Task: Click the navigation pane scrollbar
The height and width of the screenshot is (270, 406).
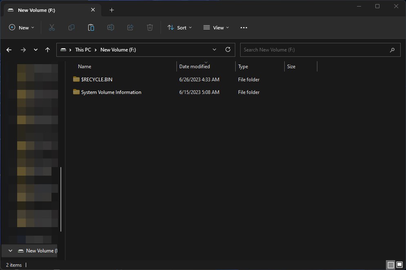Action: click(x=61, y=200)
